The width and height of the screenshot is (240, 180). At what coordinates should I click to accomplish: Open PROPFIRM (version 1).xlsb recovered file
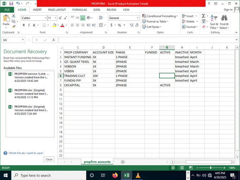[30, 77]
